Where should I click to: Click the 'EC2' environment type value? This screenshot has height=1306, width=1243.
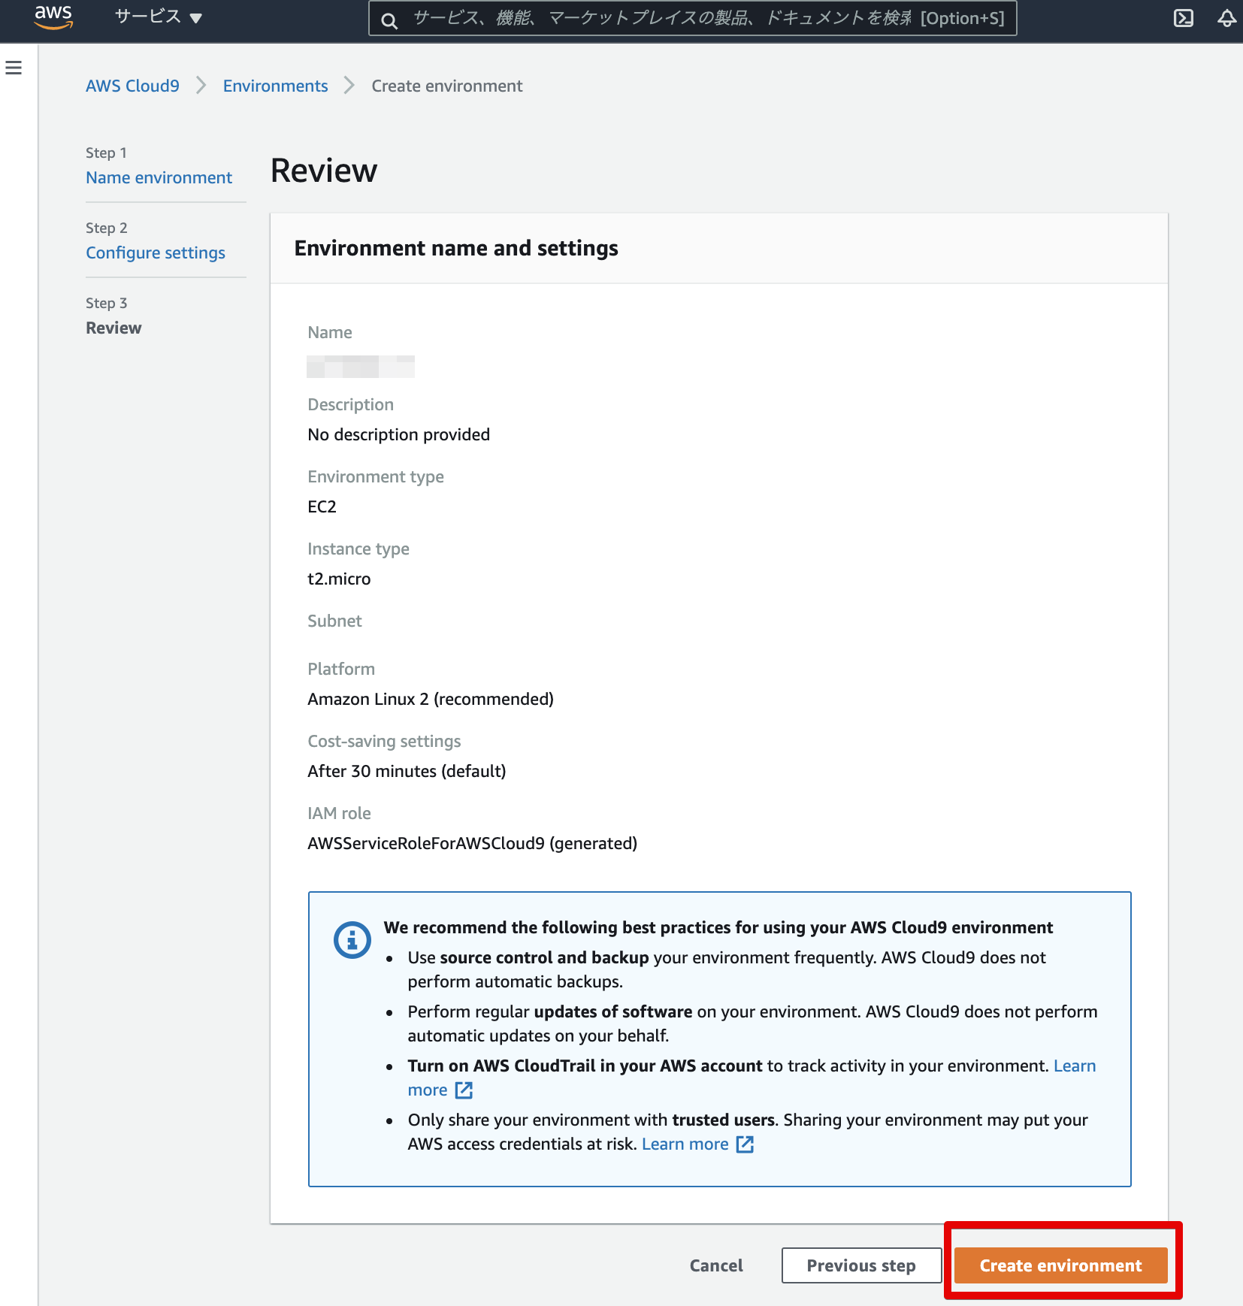point(322,506)
